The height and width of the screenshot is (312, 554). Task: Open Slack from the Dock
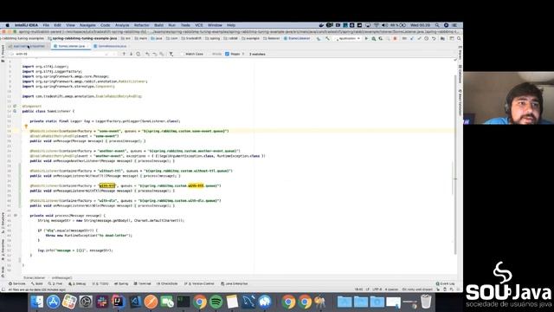[102, 302]
